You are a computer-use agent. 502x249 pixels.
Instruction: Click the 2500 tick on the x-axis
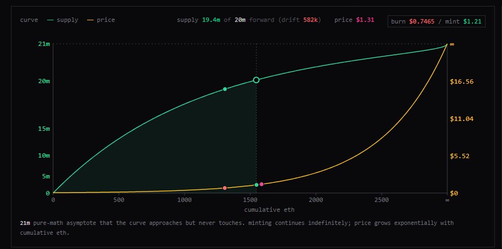pos(382,200)
